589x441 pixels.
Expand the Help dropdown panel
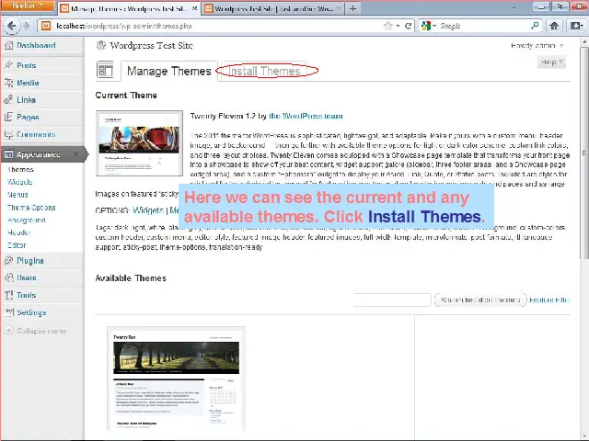[x=551, y=62]
